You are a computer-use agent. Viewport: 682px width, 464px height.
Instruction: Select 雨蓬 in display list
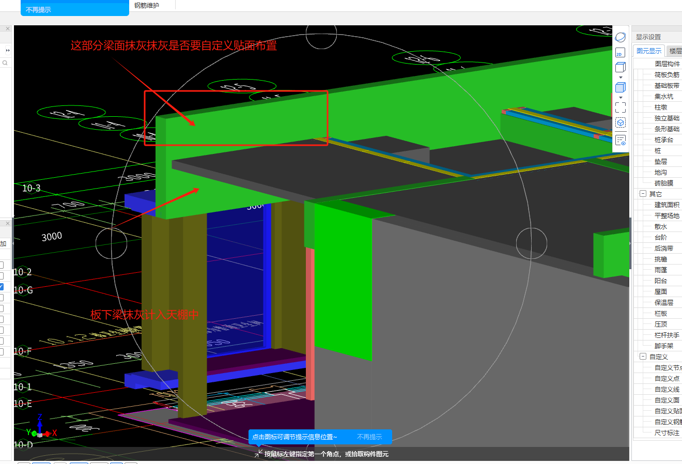coord(661,270)
